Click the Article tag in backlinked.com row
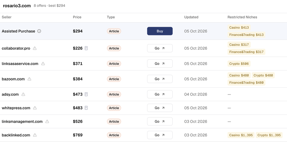The width and height of the screenshot is (287, 142). (x=114, y=135)
